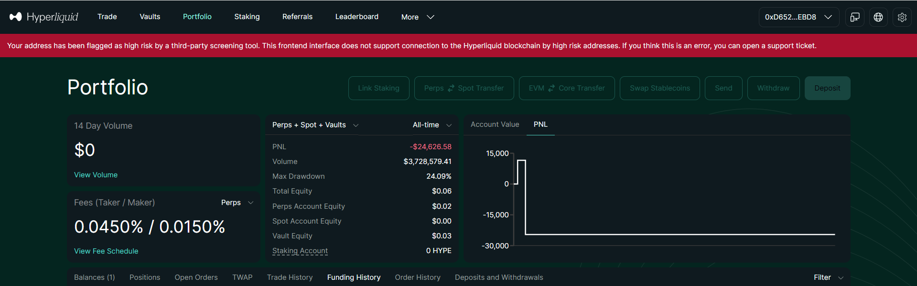This screenshot has height=286, width=917.
Task: Open the Staking Account link
Action: click(x=300, y=251)
